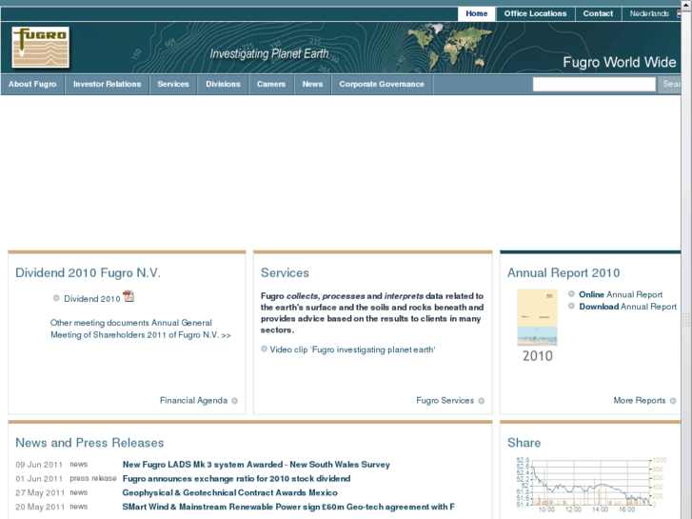Open the Investor Relations menu
692x519 pixels.
click(x=108, y=85)
